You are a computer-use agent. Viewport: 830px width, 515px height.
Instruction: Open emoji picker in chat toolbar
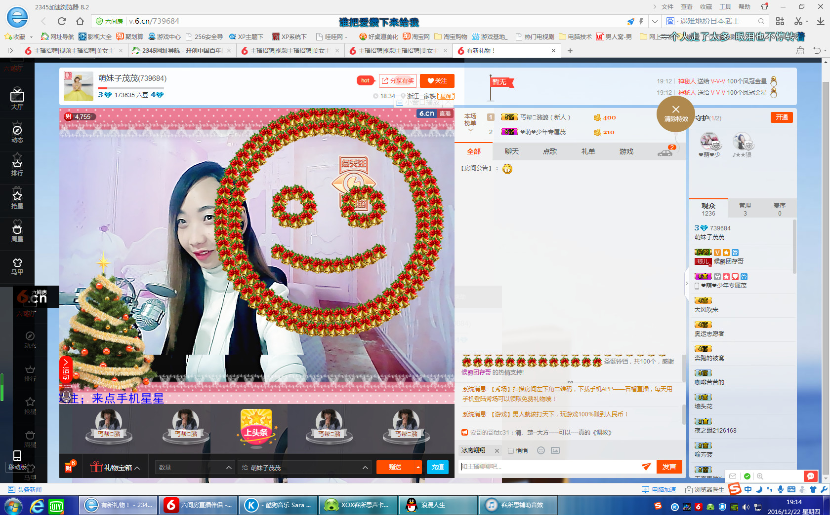(541, 450)
